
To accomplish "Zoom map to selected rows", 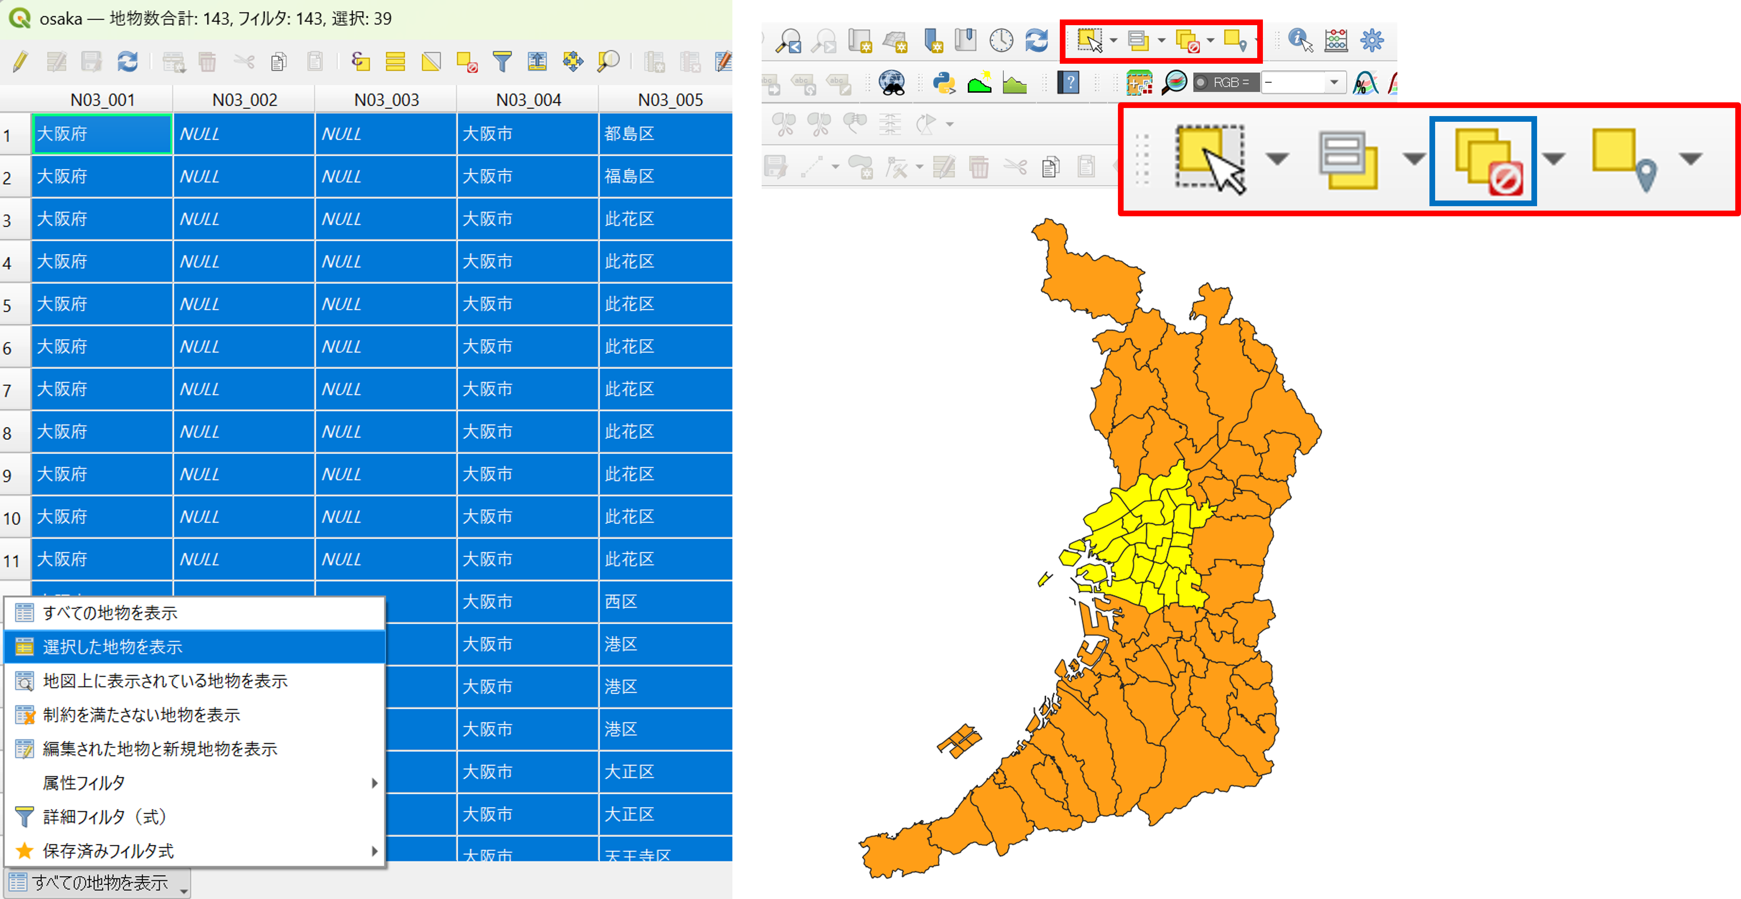I will (608, 62).
